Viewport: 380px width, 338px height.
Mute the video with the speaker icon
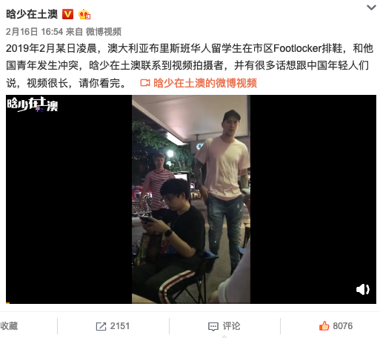pyautogui.click(x=363, y=289)
